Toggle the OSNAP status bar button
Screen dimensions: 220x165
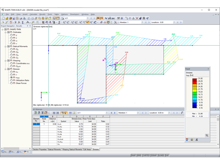[154, 155]
